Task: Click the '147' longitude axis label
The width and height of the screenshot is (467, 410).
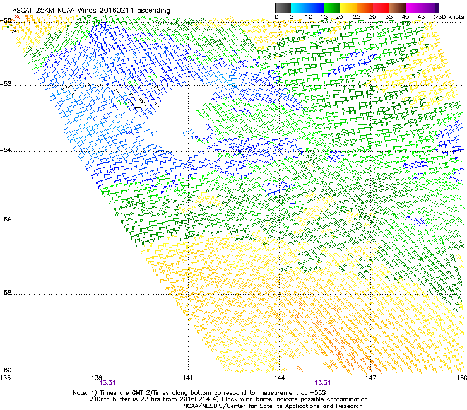Action: click(x=370, y=378)
